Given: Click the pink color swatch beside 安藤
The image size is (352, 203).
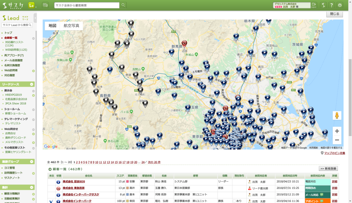Looking at the screenshot, I should point(127,182).
